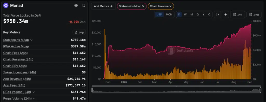
Task: Click the 2026 x-axis label
Action: point(124,82)
